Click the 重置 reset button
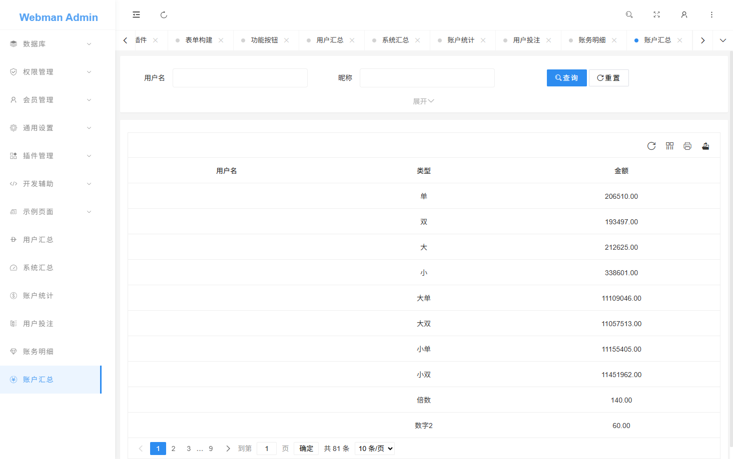Image resolution: width=733 pixels, height=459 pixels. (608, 77)
